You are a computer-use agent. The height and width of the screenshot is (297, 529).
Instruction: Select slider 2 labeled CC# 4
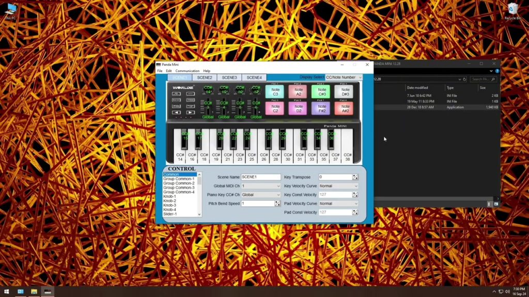tap(224, 107)
